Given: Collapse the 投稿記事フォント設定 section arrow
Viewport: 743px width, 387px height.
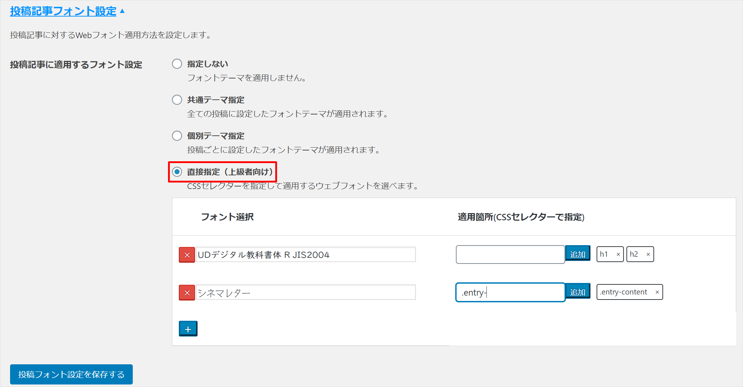Looking at the screenshot, I should point(122,11).
